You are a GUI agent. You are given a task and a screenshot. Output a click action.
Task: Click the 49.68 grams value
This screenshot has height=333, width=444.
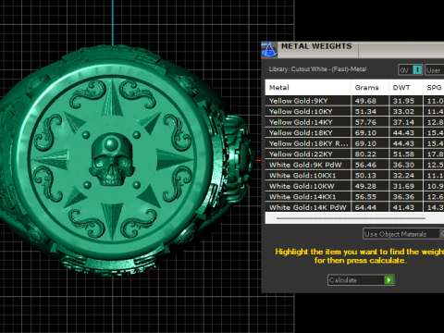pyautogui.click(x=365, y=101)
